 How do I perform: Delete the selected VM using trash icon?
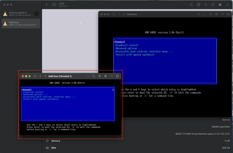[x=191, y=5]
